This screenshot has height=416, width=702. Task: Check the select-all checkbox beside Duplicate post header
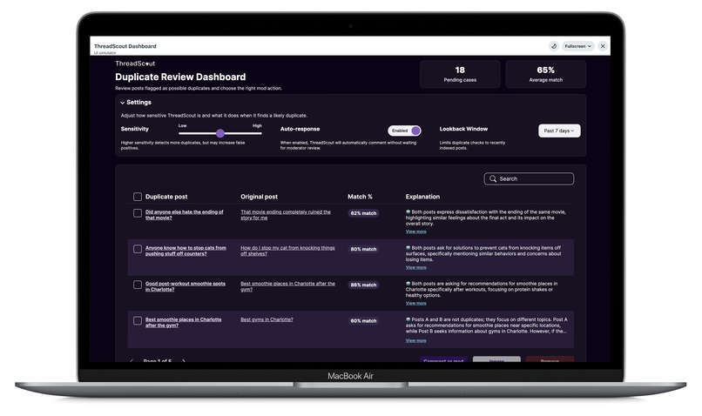(x=138, y=197)
